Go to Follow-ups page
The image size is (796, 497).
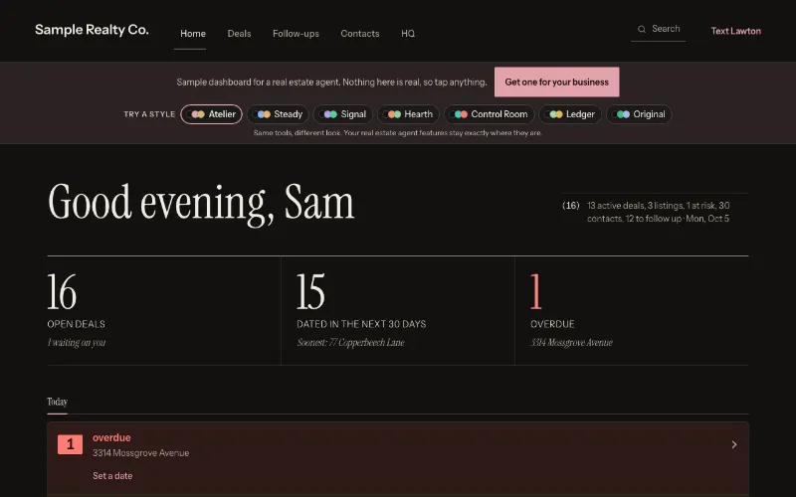tap(296, 34)
